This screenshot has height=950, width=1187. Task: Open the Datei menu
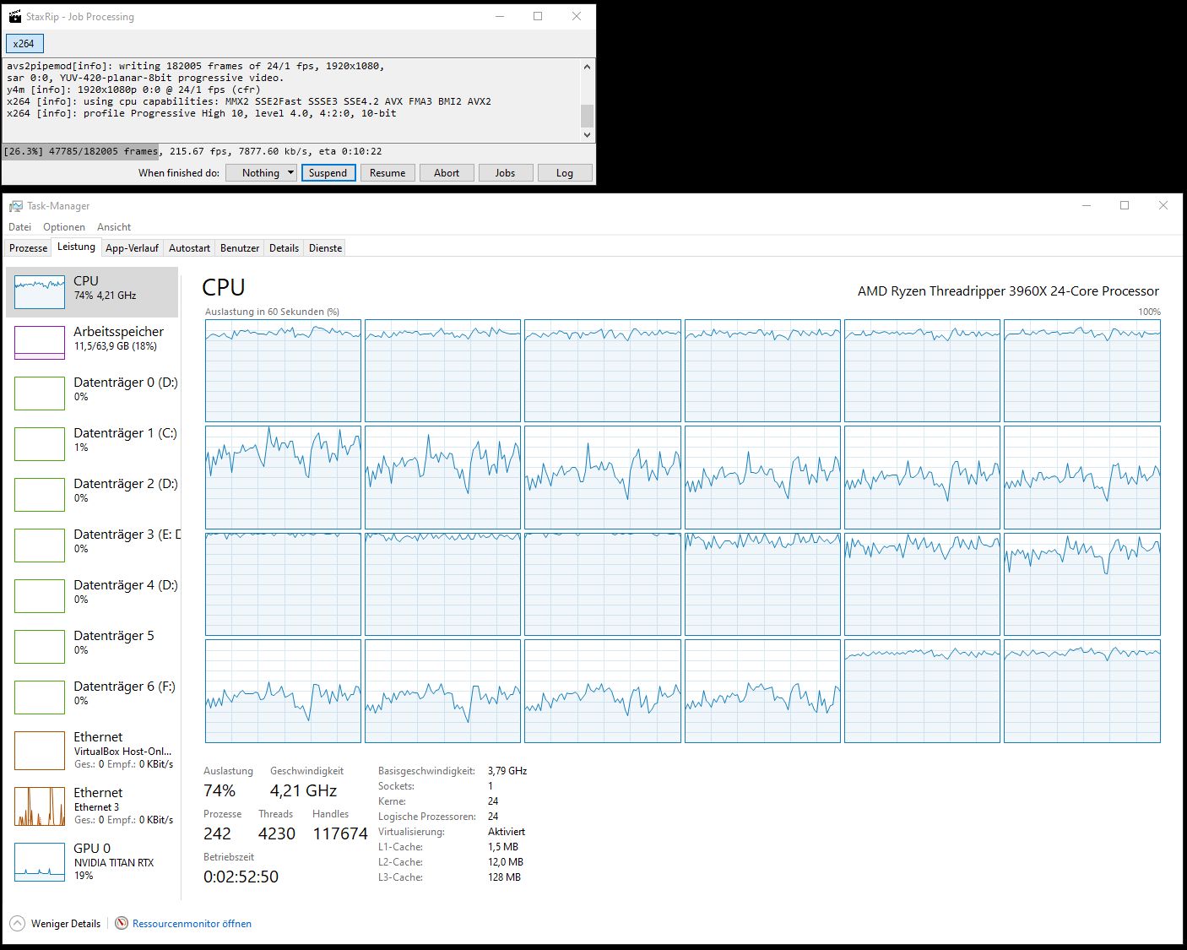19,227
